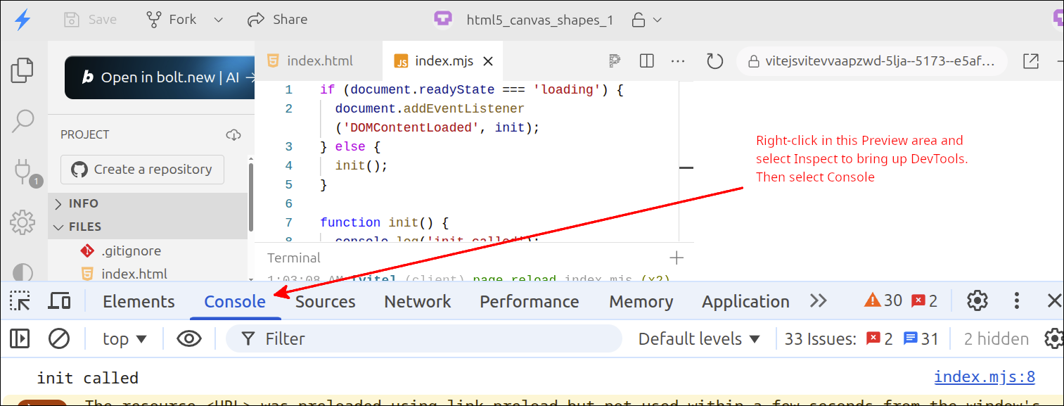Click the inspect element picker icon

click(x=20, y=301)
